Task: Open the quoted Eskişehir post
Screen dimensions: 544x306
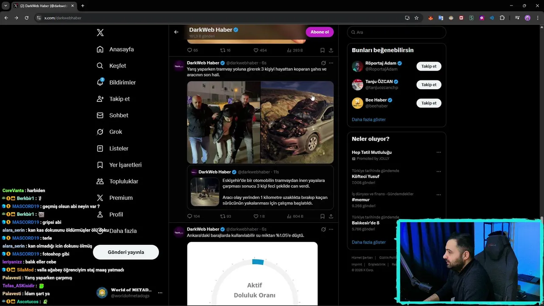Action: pos(260,188)
